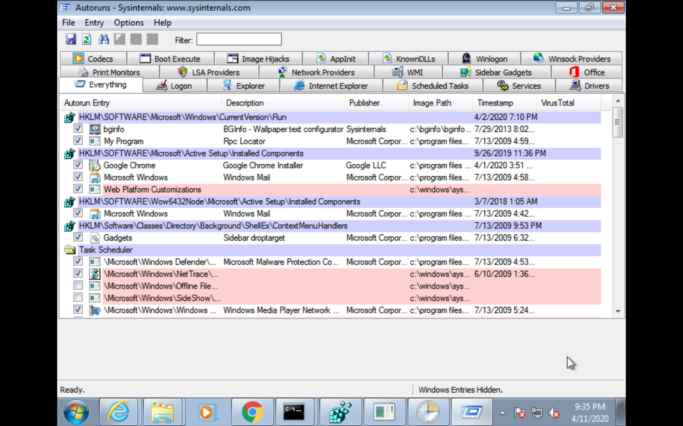
Task: Disable the Web Platform Customizations checkbox
Action: pyautogui.click(x=78, y=189)
